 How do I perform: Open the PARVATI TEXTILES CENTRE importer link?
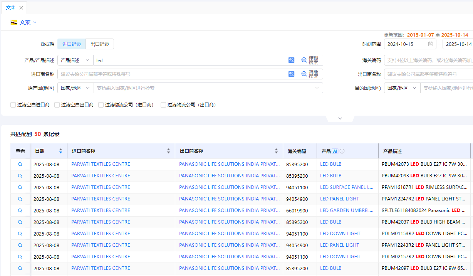100,164
